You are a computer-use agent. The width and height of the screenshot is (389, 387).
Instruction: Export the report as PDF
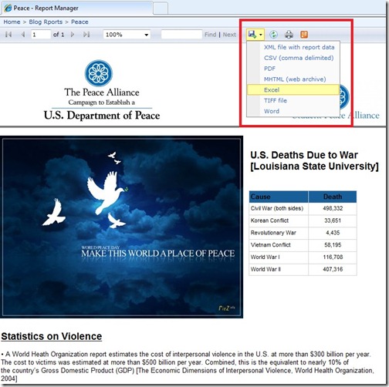293,69
